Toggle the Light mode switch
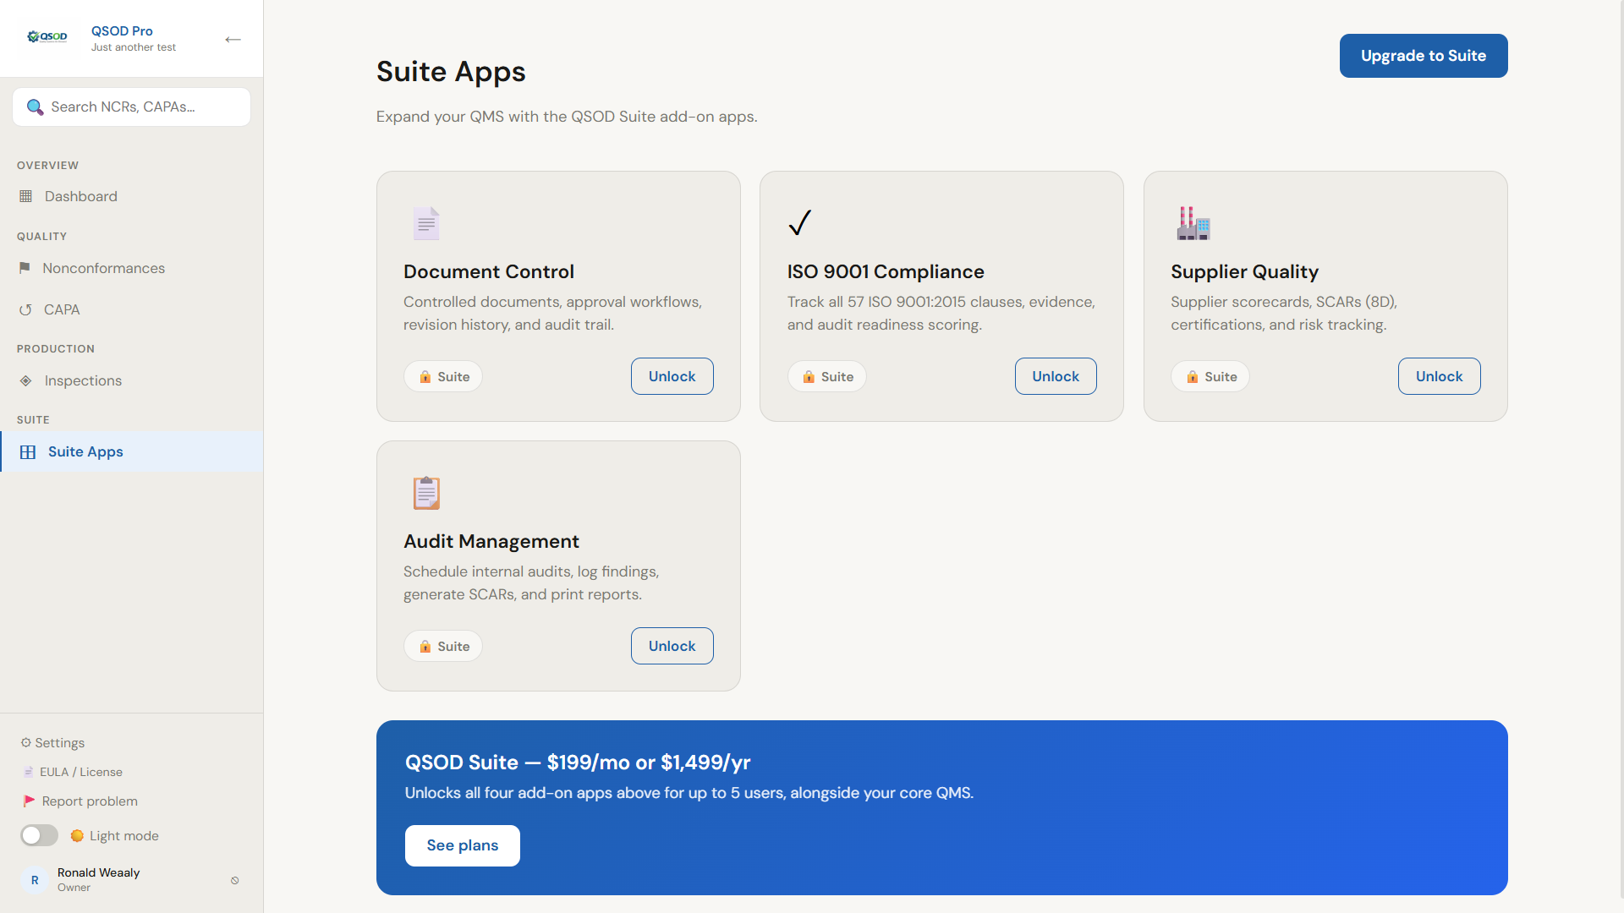1624x913 pixels. click(x=39, y=835)
